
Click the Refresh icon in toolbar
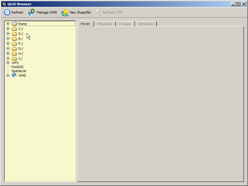(7, 12)
